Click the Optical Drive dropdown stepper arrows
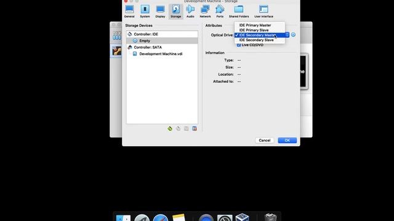The image size is (394, 221). click(x=287, y=35)
